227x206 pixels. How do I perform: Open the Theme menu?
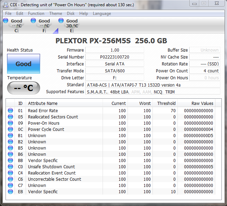[55, 14]
